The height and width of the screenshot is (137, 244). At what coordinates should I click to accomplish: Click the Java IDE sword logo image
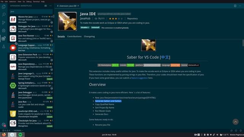pyautogui.click(x=67, y=21)
